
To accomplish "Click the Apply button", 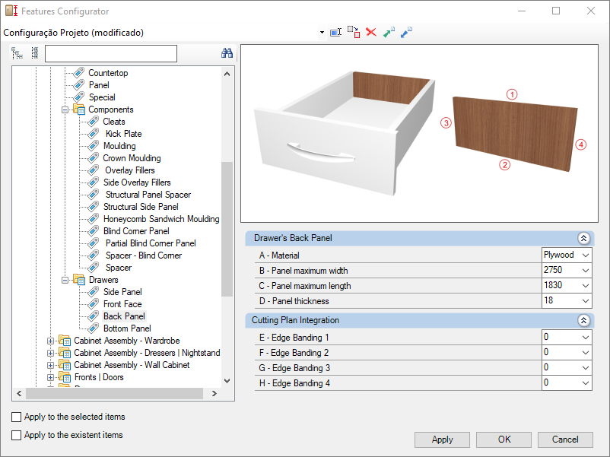I will [x=442, y=440].
